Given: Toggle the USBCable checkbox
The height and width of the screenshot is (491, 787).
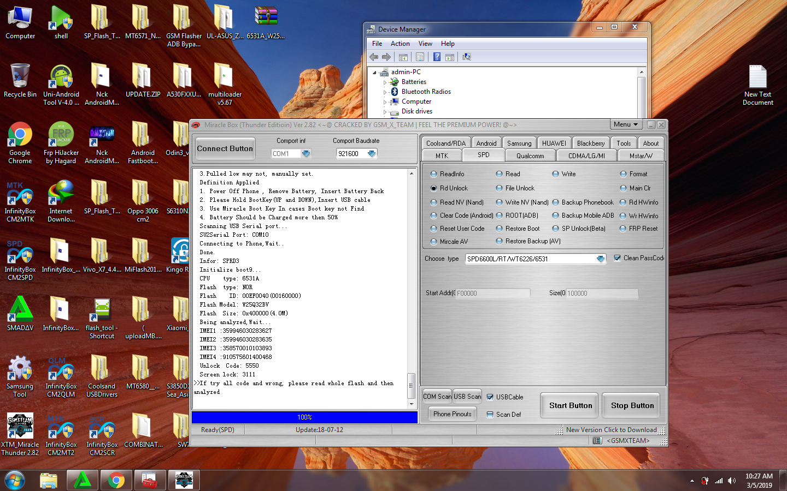Looking at the screenshot, I should 490,397.
